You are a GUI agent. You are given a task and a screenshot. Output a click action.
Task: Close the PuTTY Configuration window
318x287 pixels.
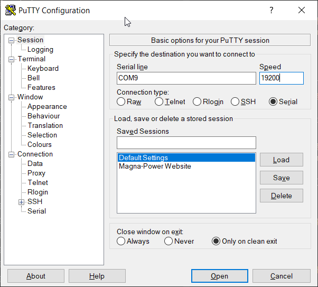302,10
